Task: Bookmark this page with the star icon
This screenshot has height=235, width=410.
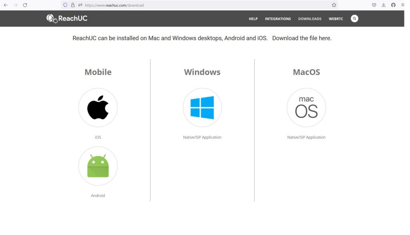Action: [334, 5]
